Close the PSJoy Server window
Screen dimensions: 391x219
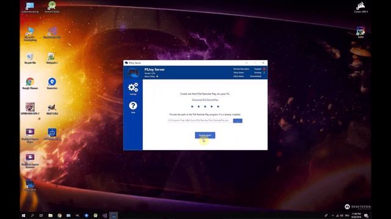[x=263, y=63]
